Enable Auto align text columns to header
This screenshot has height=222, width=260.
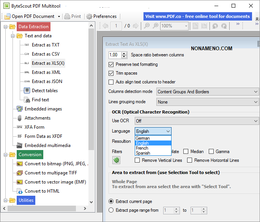(x=111, y=82)
